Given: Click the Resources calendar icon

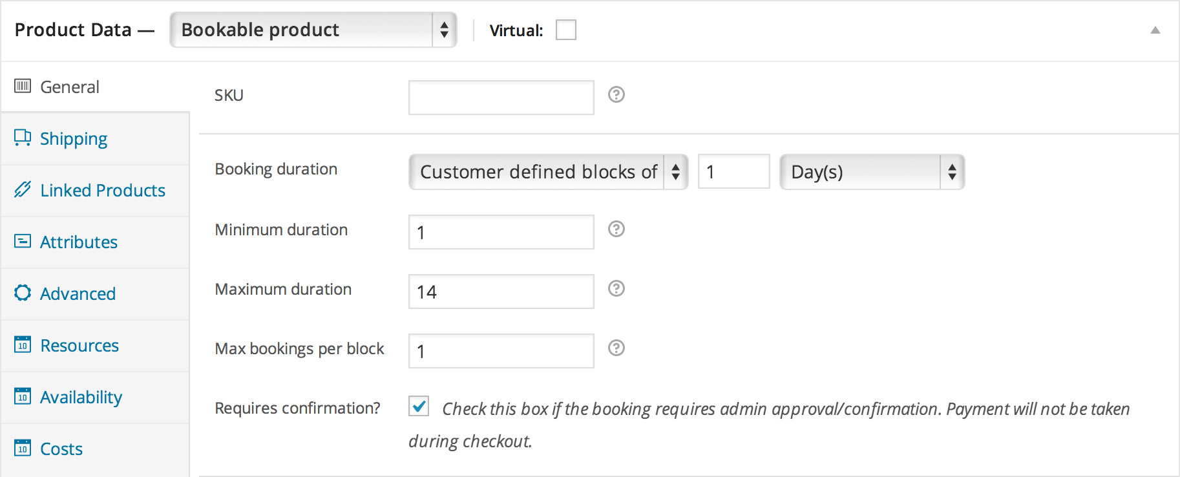Looking at the screenshot, I should pyautogui.click(x=23, y=344).
